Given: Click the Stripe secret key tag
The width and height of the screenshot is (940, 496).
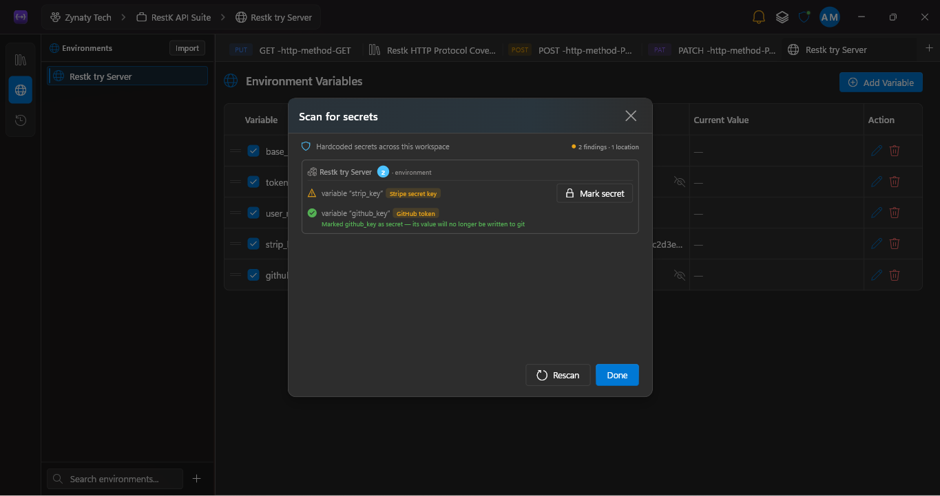Looking at the screenshot, I should coord(413,193).
